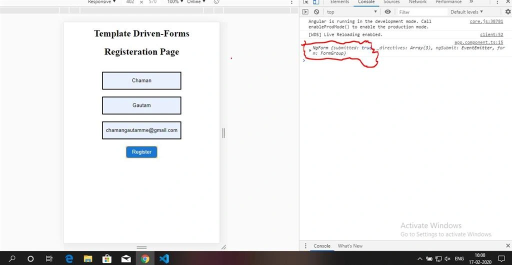Open the Online throttling dropdown
The image size is (512, 265).
(x=196, y=2)
